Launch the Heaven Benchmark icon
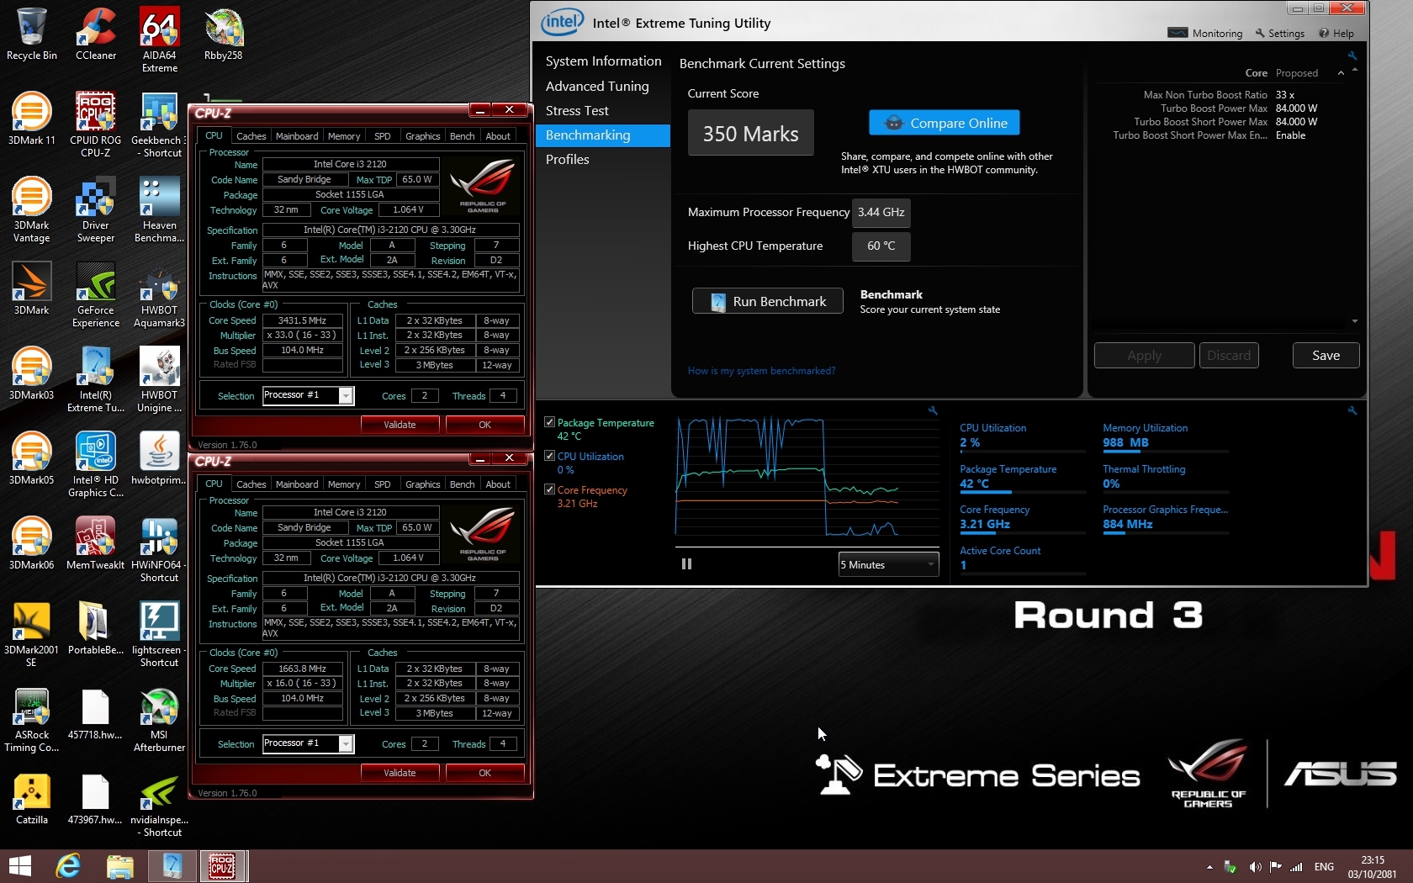The height and width of the screenshot is (883, 1413). [x=160, y=209]
